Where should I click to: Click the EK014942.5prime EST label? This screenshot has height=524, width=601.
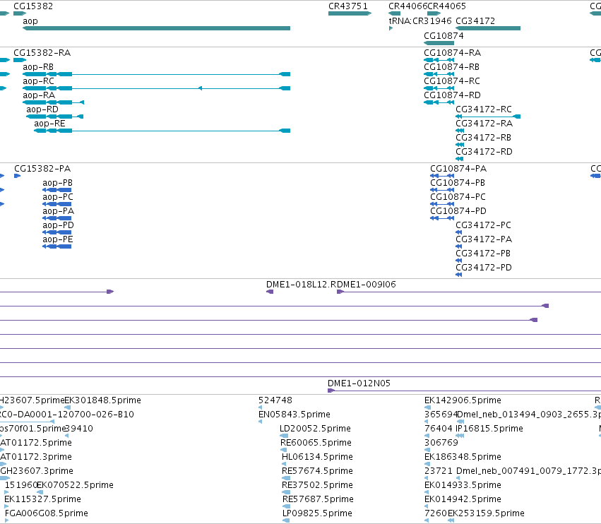(x=463, y=500)
